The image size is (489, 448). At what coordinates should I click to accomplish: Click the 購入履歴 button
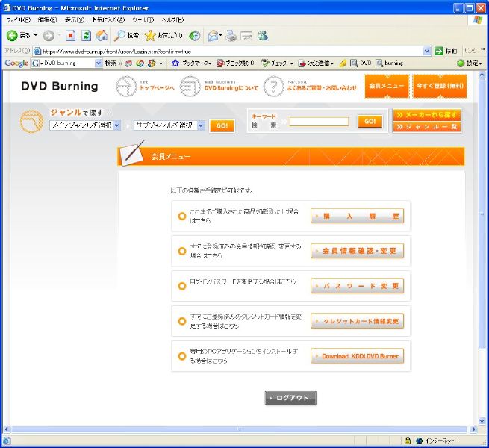[357, 217]
